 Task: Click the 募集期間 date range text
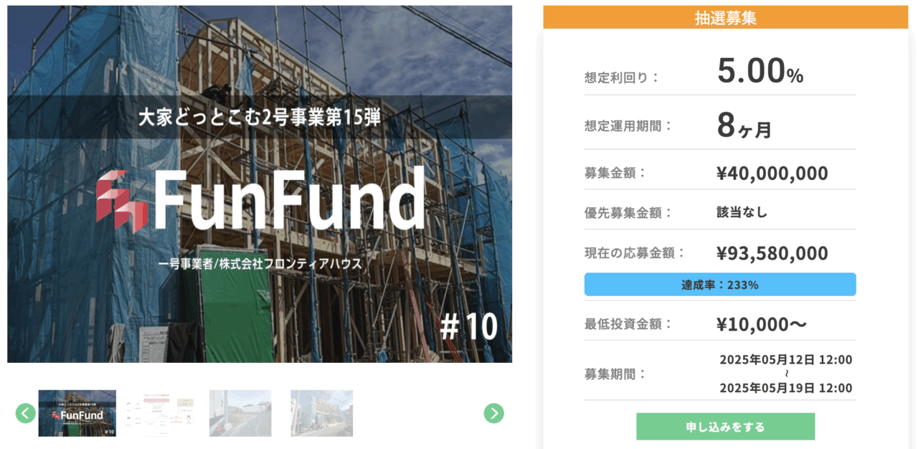click(x=786, y=374)
